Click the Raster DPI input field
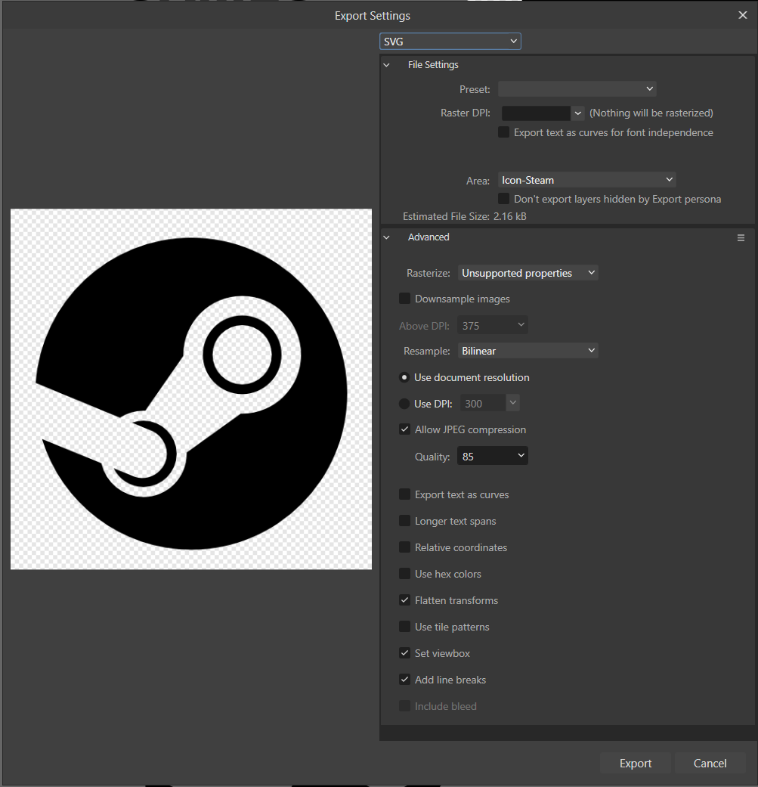This screenshot has height=787, width=758. point(536,113)
